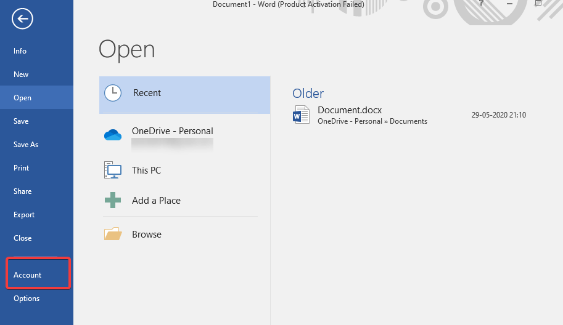
Task: Click the Older group heading
Action: [x=308, y=94]
